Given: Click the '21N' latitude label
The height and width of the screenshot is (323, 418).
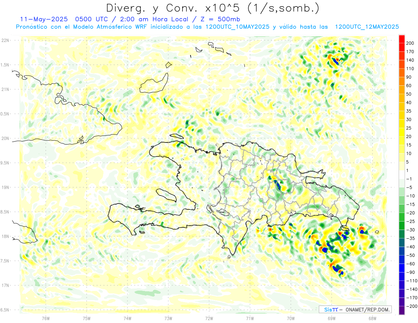Looking at the screenshot, I should tap(5, 89).
